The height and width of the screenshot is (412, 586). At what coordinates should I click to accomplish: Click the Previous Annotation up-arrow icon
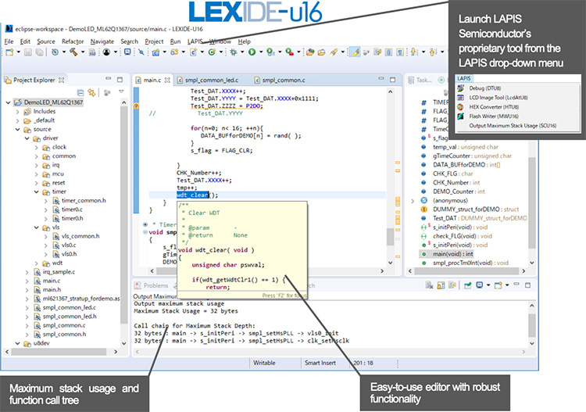[433, 52]
